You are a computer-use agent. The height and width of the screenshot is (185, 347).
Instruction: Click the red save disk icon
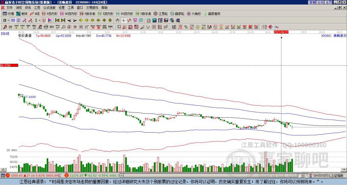pos(166,20)
